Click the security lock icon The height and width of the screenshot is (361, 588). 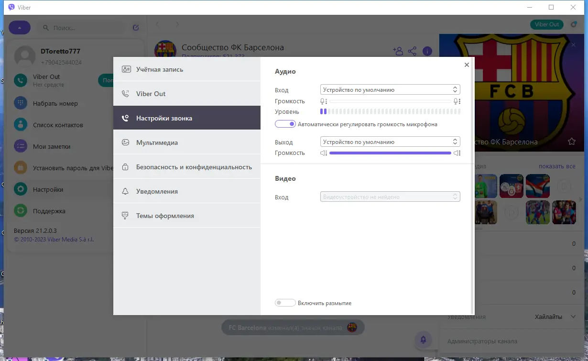126,167
